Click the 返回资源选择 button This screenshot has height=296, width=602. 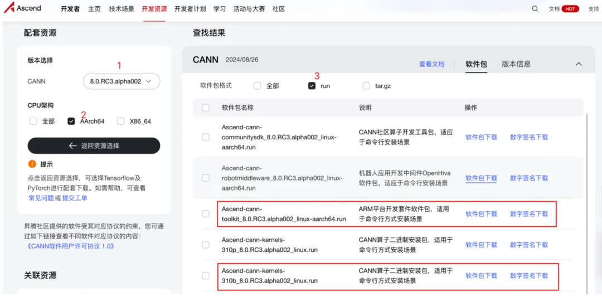click(94, 145)
